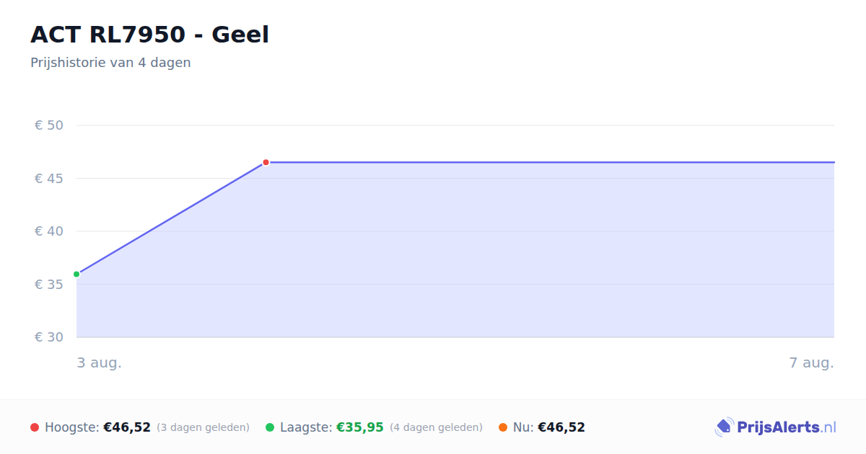
Task: Click the red highest-price point on chart
Action: 266,162
